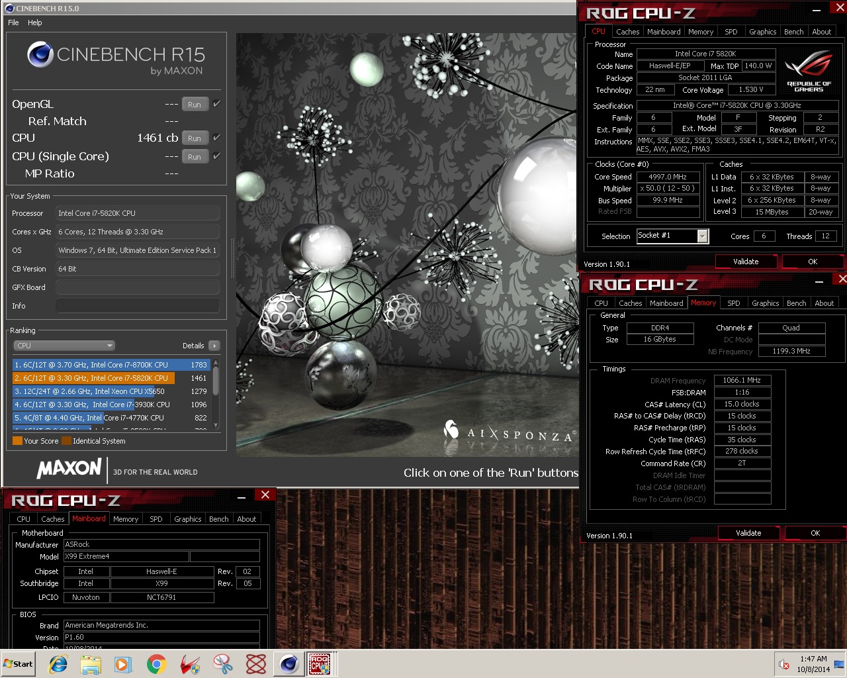Select SPD tab in the Memory CPU-Z window
847x678 pixels.
pos(733,303)
